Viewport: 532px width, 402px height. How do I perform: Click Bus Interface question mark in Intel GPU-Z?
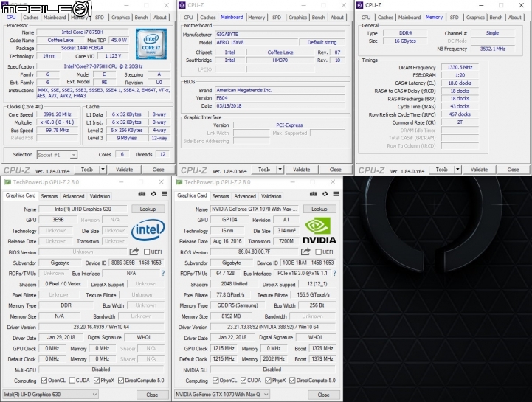(x=163, y=274)
